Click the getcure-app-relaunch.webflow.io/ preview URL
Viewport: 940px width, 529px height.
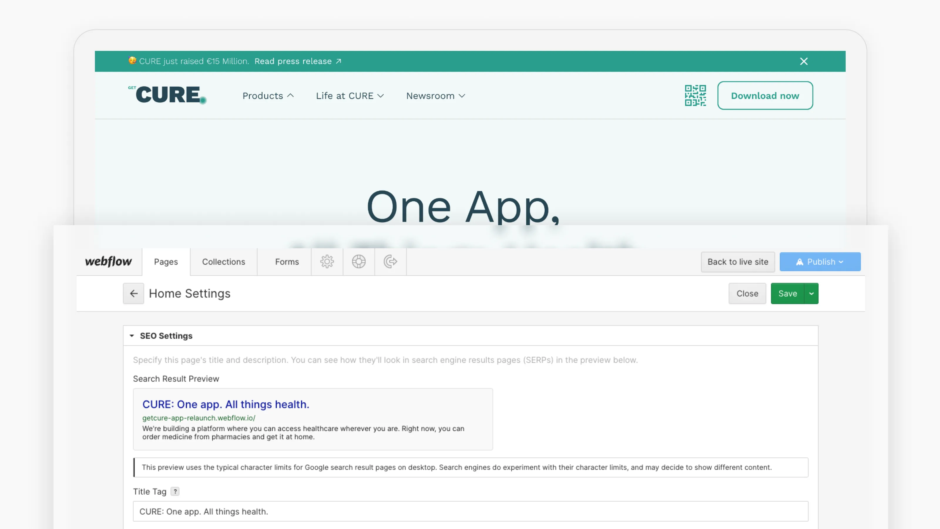click(199, 418)
